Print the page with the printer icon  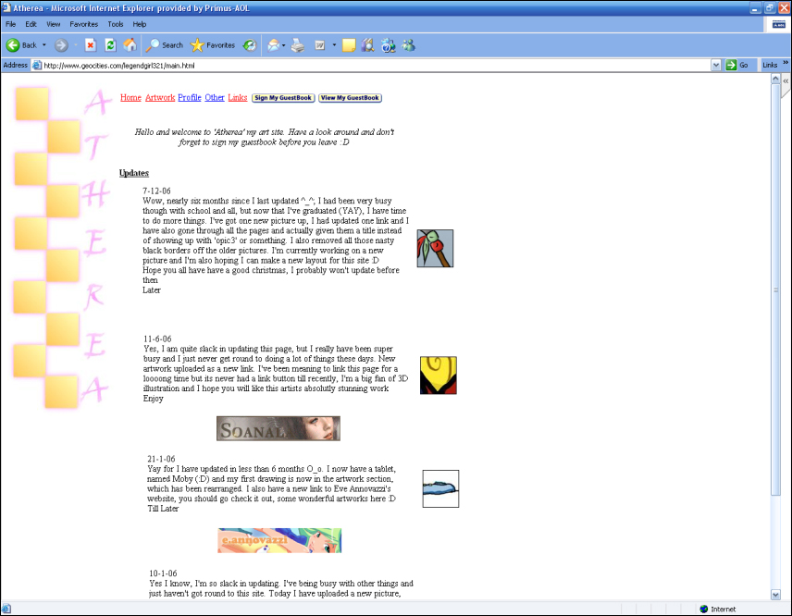coord(298,45)
